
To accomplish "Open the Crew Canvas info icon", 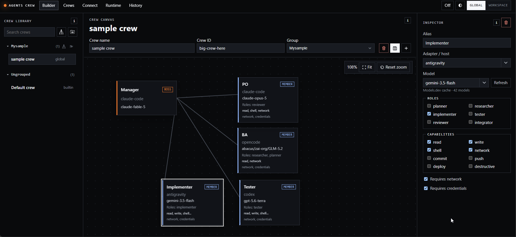I will point(408,20).
